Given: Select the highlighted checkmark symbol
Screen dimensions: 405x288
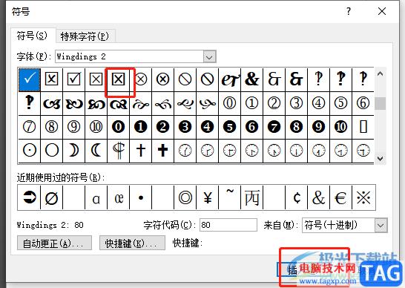Looking at the screenshot, I should tap(30, 79).
